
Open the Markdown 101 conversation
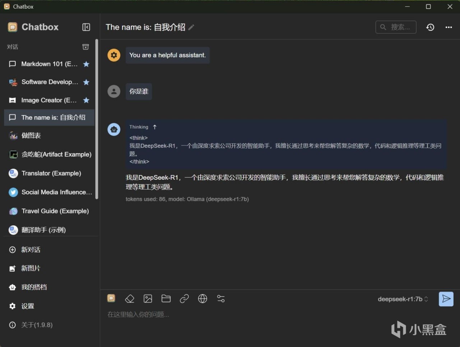tap(49, 64)
